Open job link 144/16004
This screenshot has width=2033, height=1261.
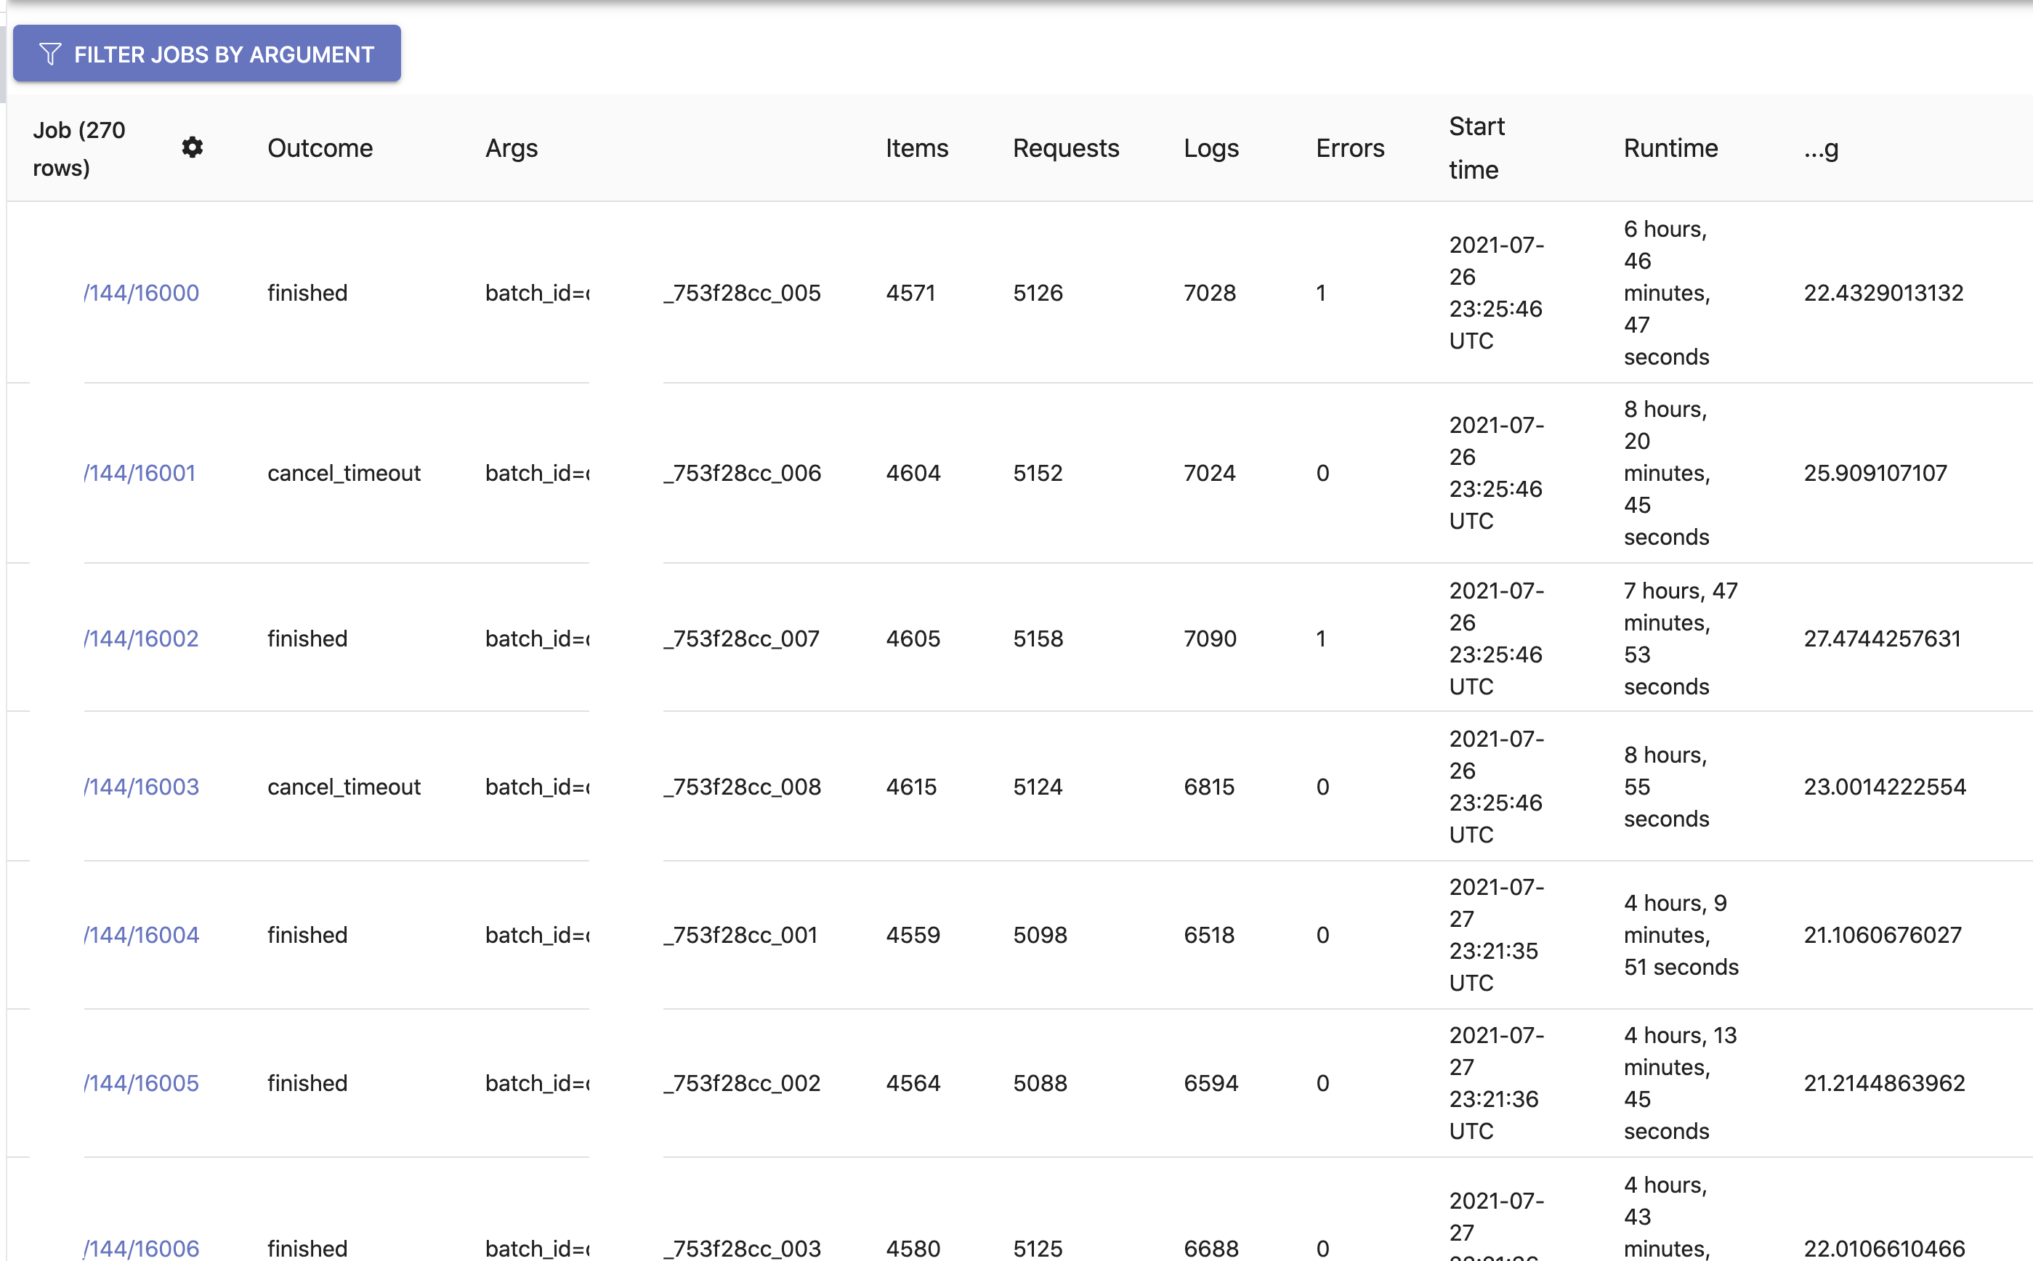(142, 935)
